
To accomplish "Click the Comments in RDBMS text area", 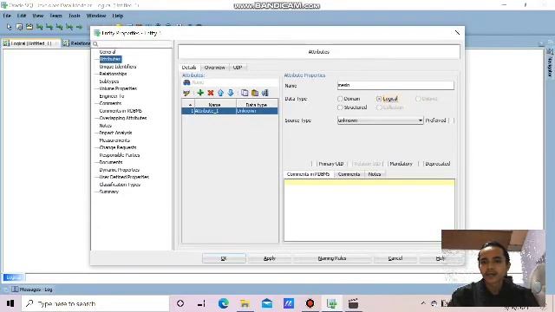I will (369, 210).
